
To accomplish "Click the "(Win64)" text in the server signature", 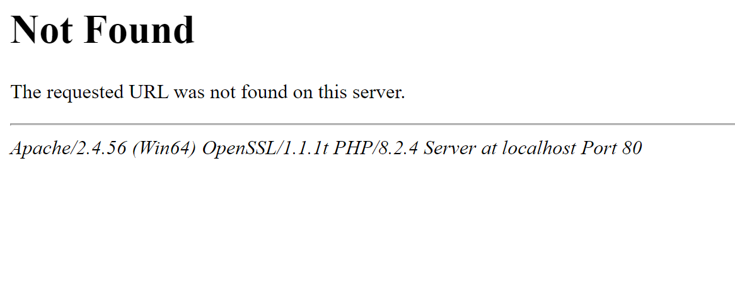I will pyautogui.click(x=164, y=148).
